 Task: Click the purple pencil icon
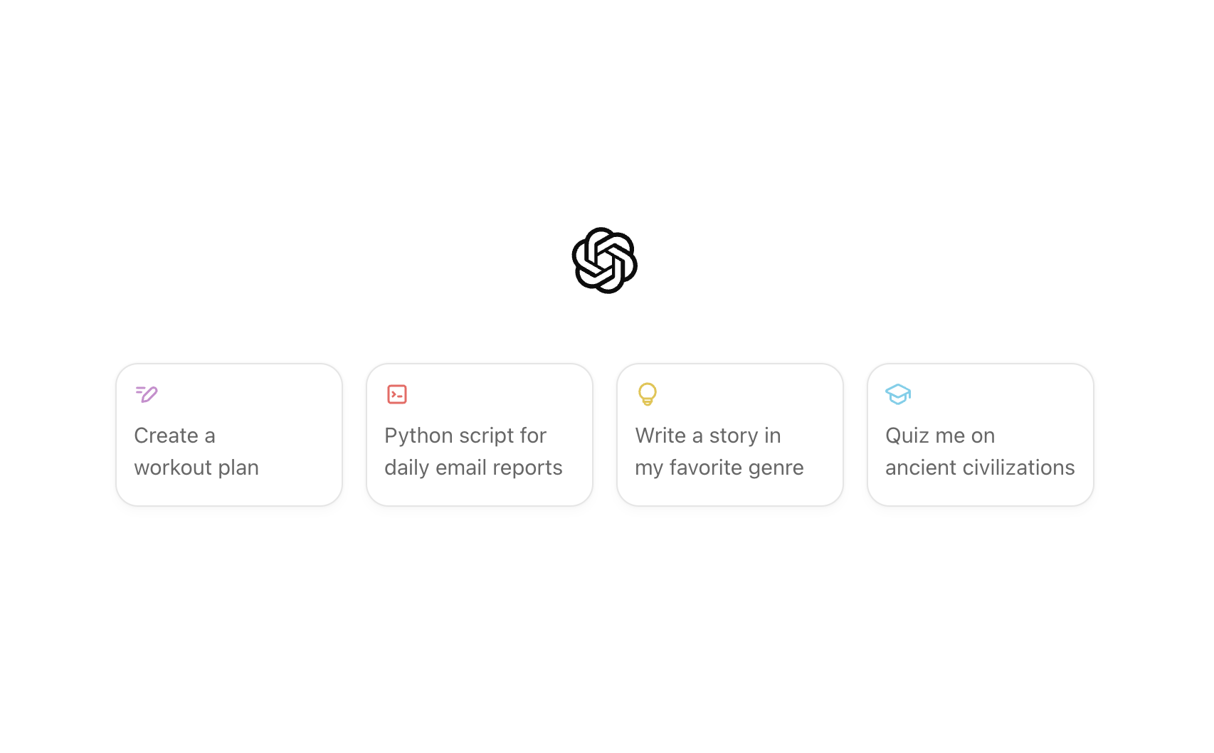point(147,394)
